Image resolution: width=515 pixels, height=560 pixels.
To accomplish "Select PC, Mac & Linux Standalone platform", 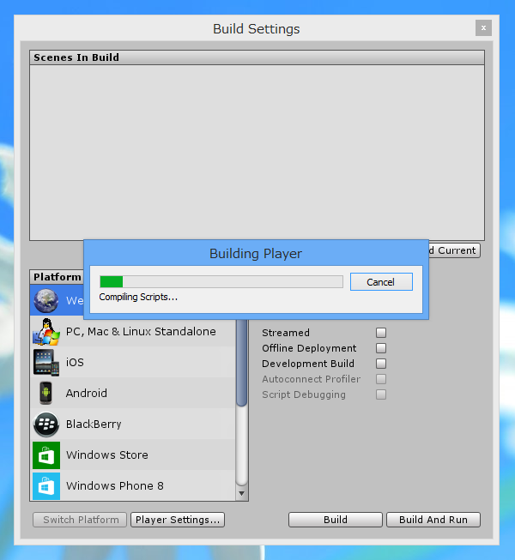I will pyautogui.click(x=133, y=332).
